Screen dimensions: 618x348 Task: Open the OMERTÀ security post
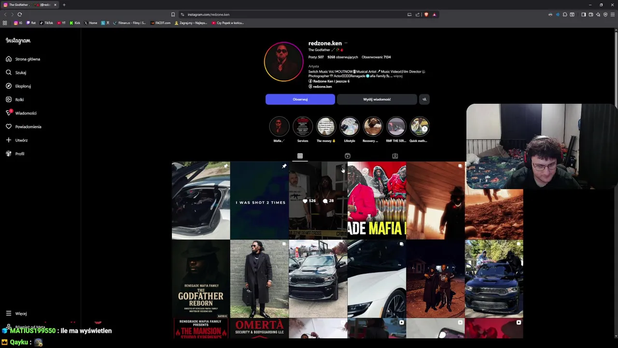[259, 328]
